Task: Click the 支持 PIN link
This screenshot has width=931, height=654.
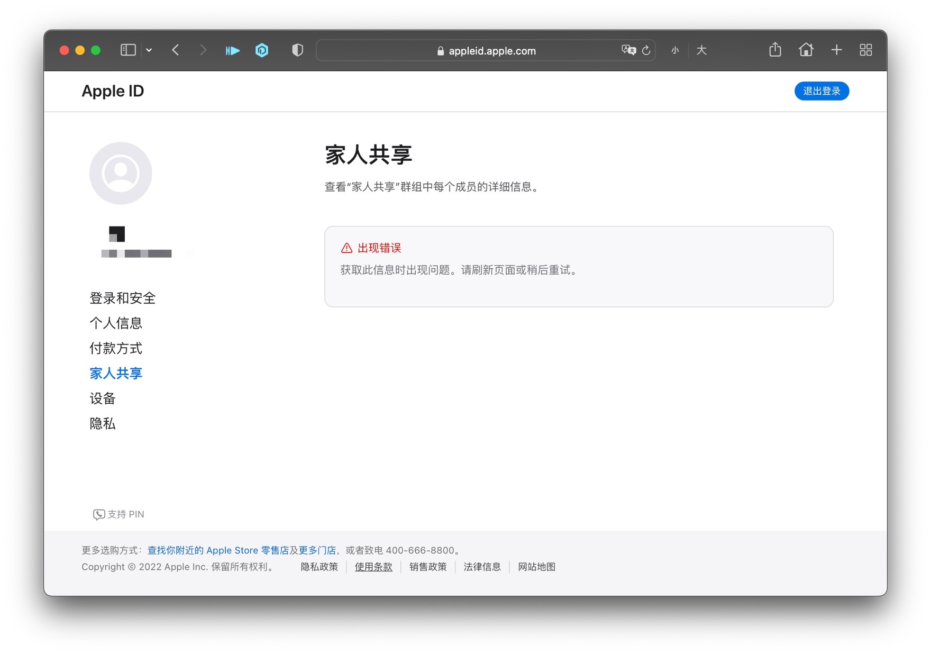Action: click(119, 514)
